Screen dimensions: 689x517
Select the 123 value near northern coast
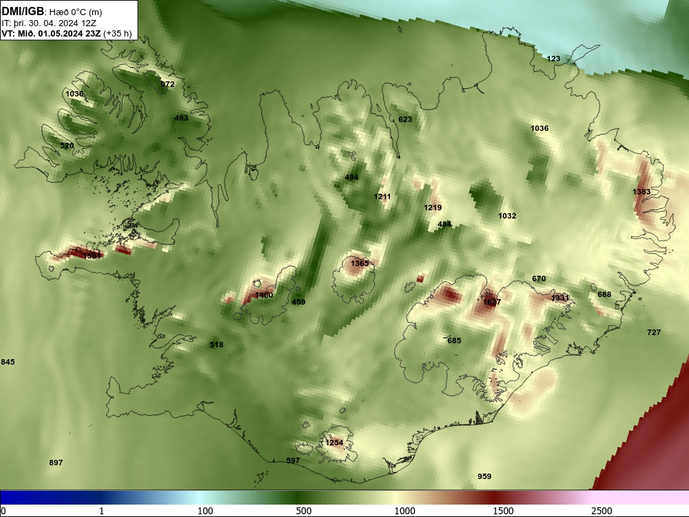click(553, 59)
